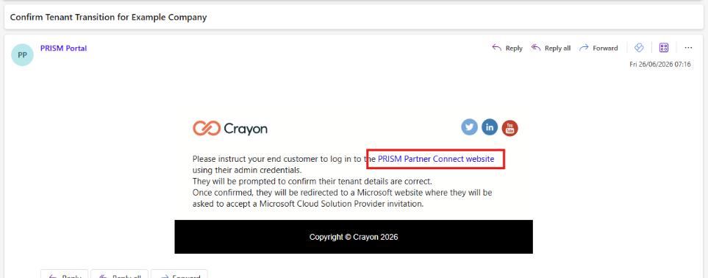This screenshot has width=708, height=278.
Task: Click the Reply button in message header
Action: tap(507, 48)
